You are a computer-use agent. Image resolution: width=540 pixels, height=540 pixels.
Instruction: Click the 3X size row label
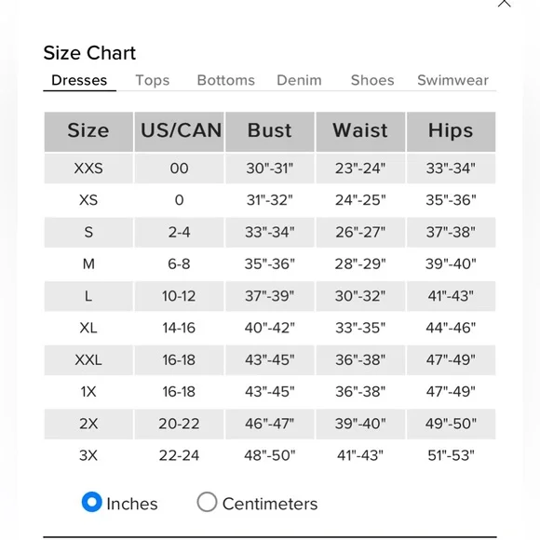[x=88, y=455]
